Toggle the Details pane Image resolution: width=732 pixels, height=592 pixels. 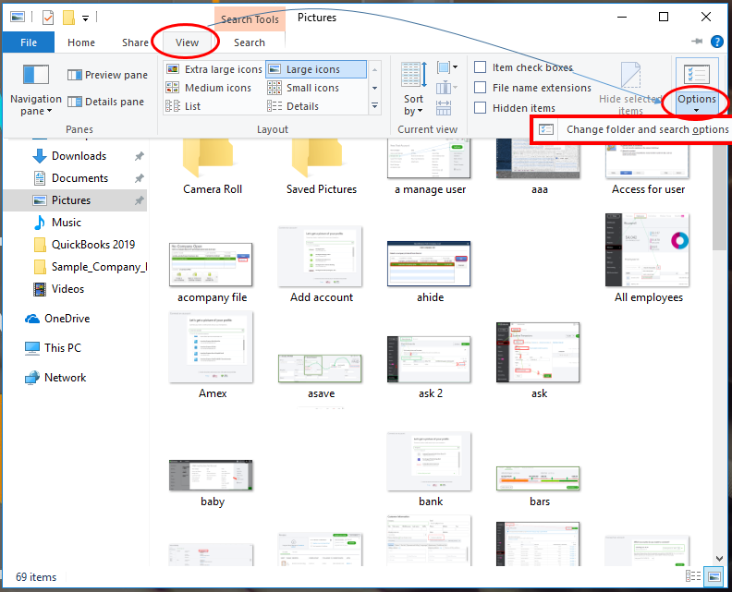(105, 102)
